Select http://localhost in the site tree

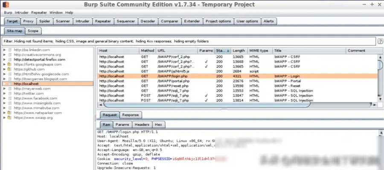26,84
